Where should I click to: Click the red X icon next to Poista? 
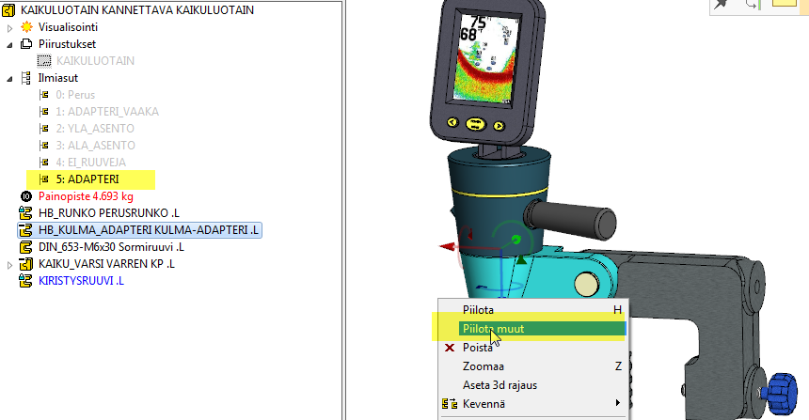coord(450,348)
